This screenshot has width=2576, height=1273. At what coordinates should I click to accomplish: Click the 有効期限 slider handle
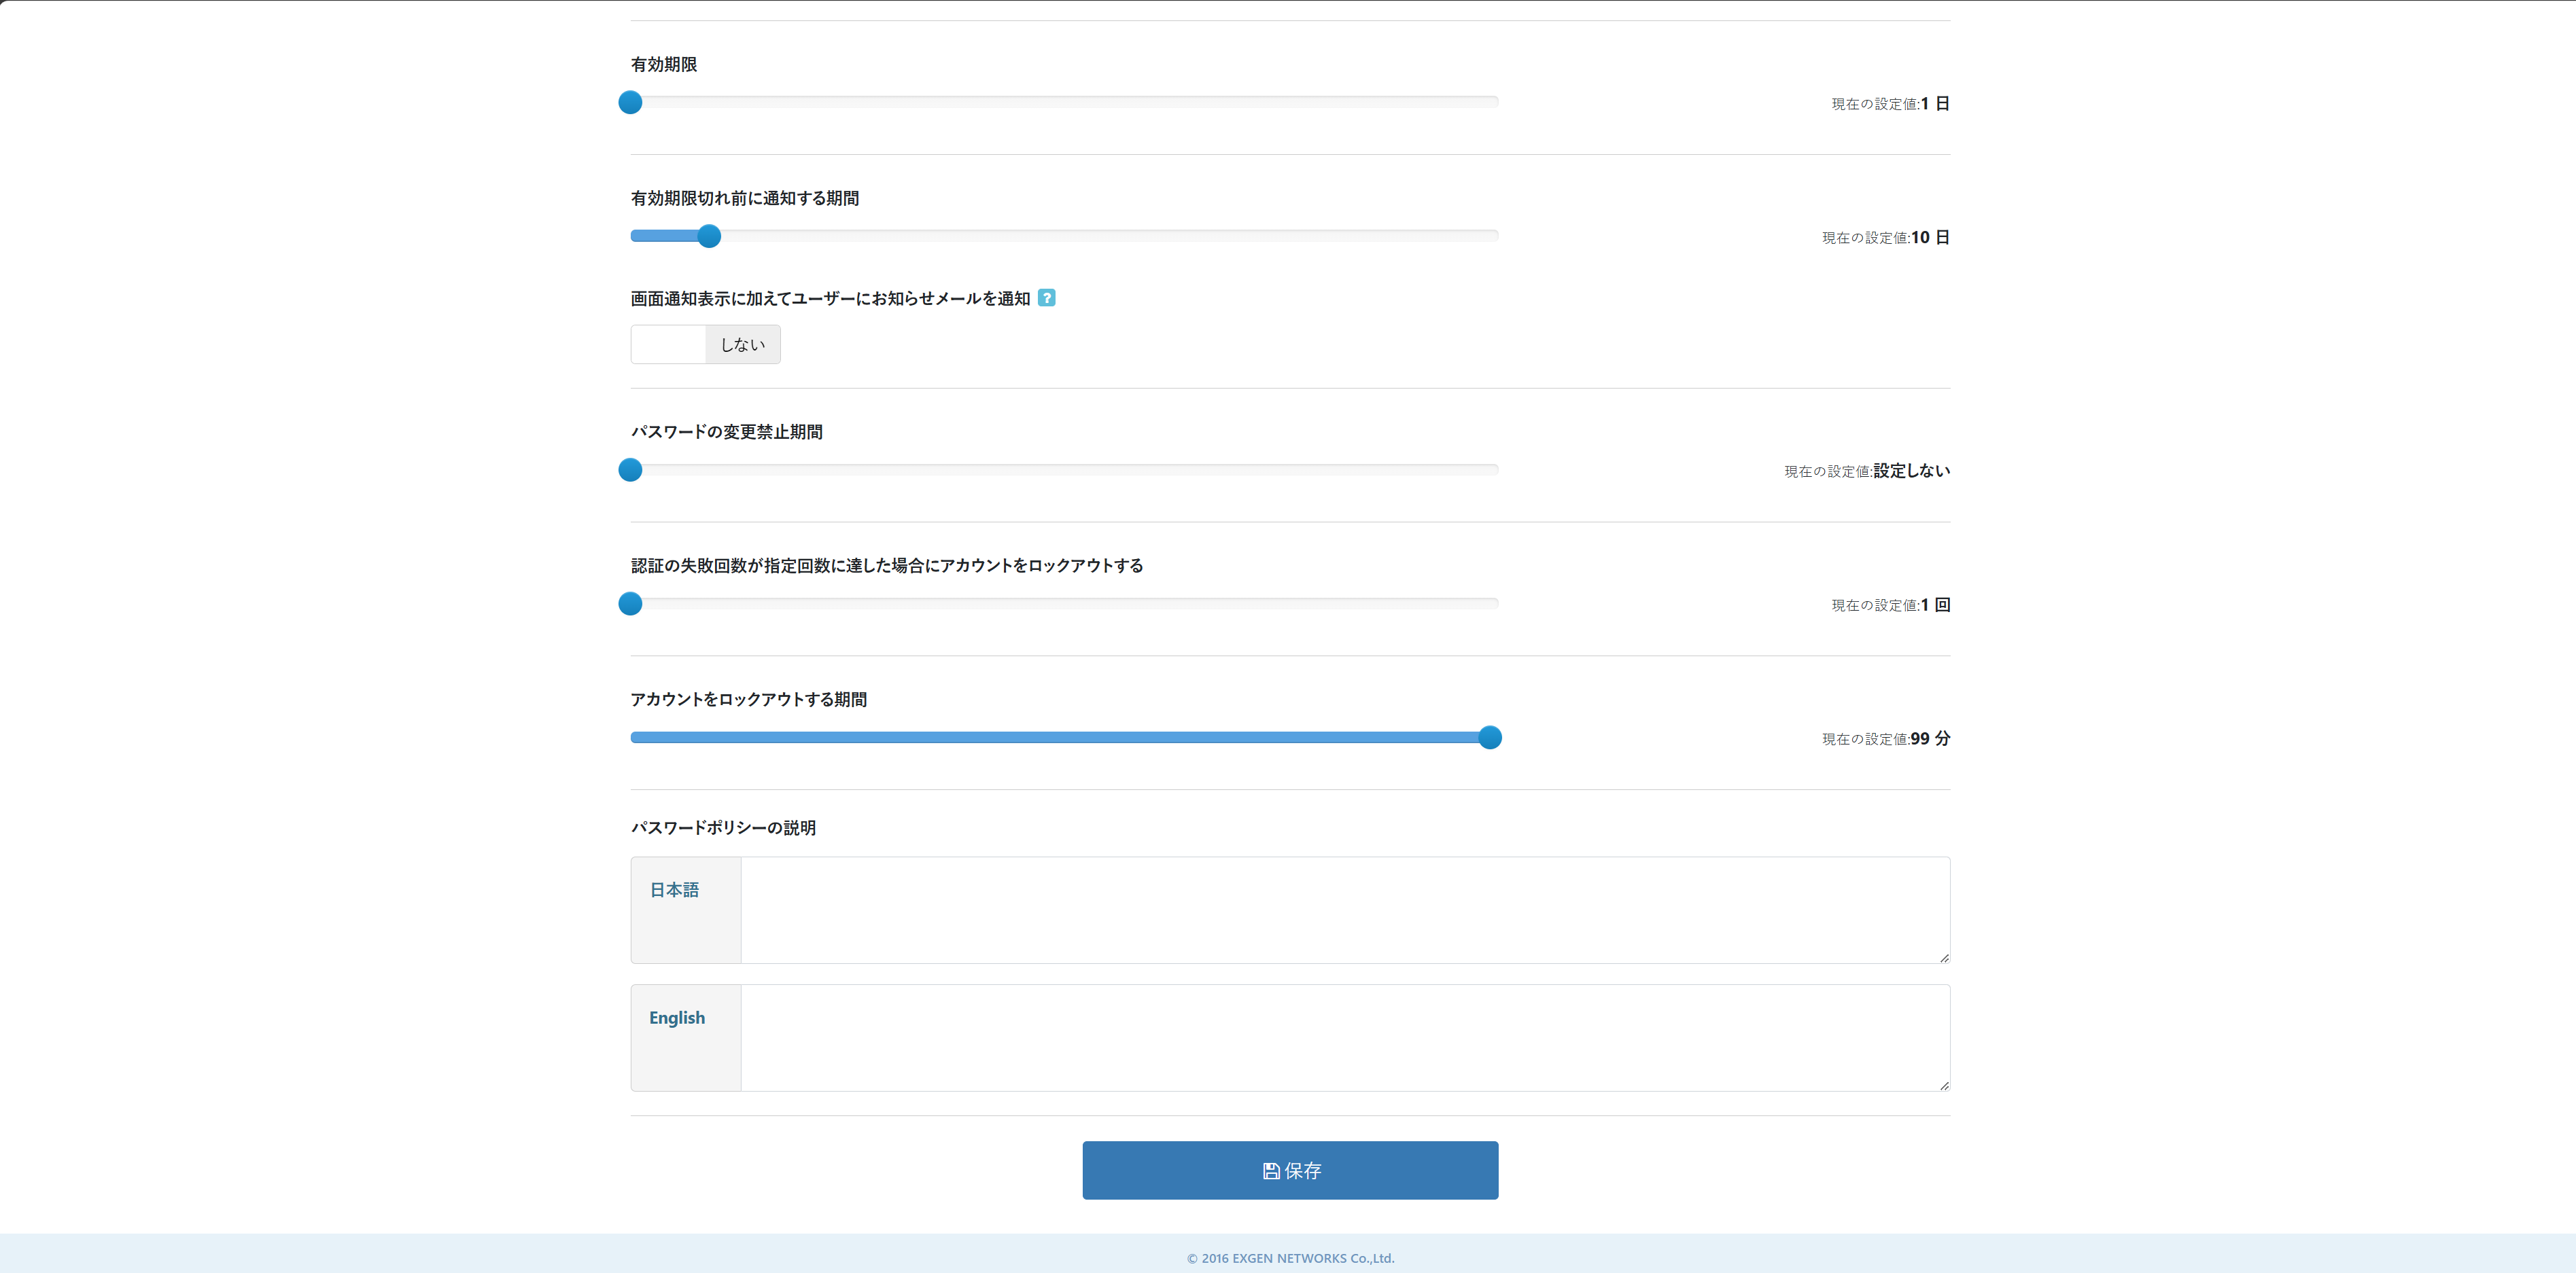pyautogui.click(x=630, y=102)
